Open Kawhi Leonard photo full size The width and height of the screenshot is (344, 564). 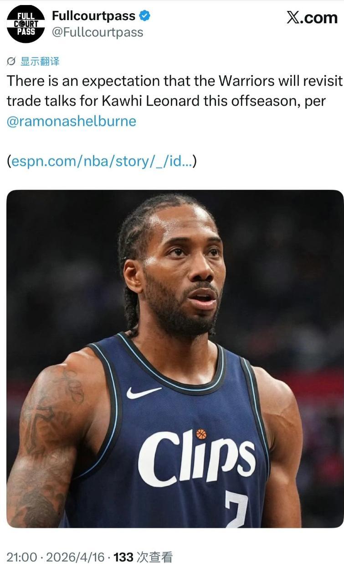[x=175, y=359]
